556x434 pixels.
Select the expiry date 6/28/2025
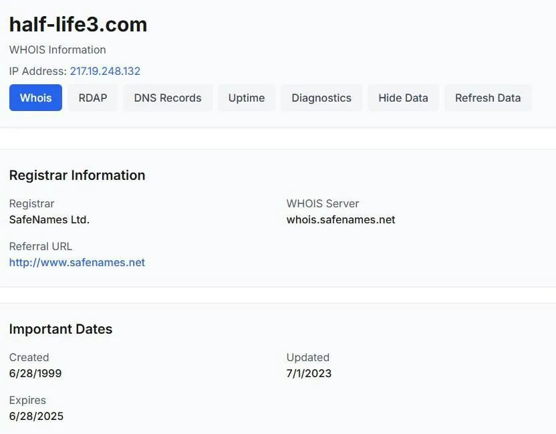36,416
